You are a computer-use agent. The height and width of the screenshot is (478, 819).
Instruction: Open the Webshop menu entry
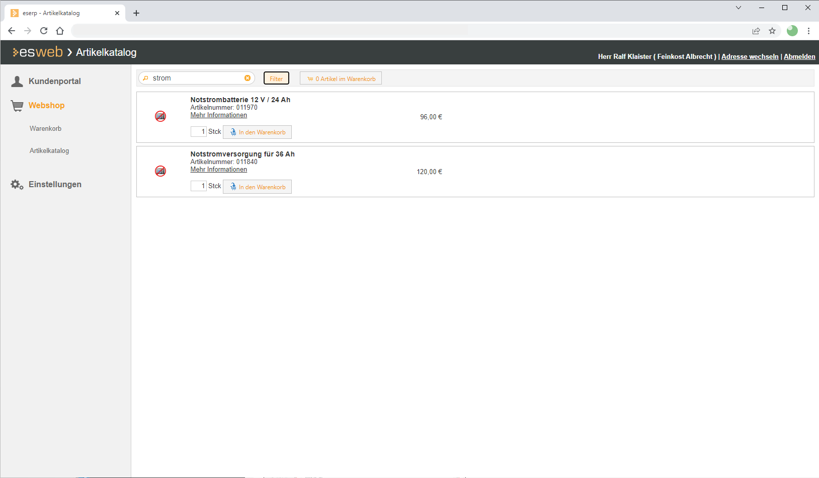click(46, 105)
